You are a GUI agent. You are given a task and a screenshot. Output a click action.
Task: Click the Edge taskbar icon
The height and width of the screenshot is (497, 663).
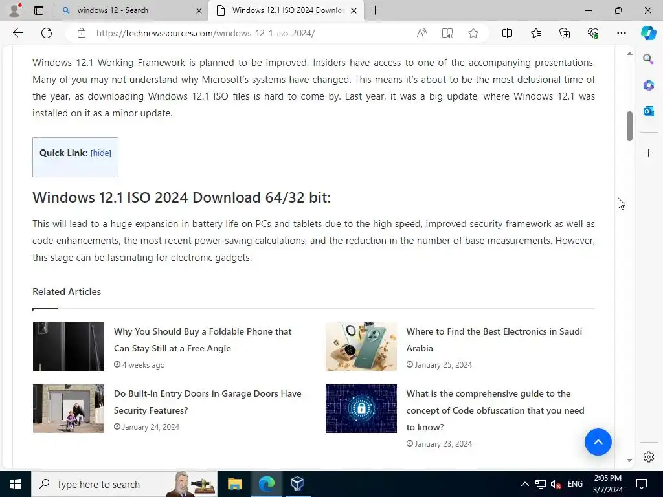coord(266,484)
